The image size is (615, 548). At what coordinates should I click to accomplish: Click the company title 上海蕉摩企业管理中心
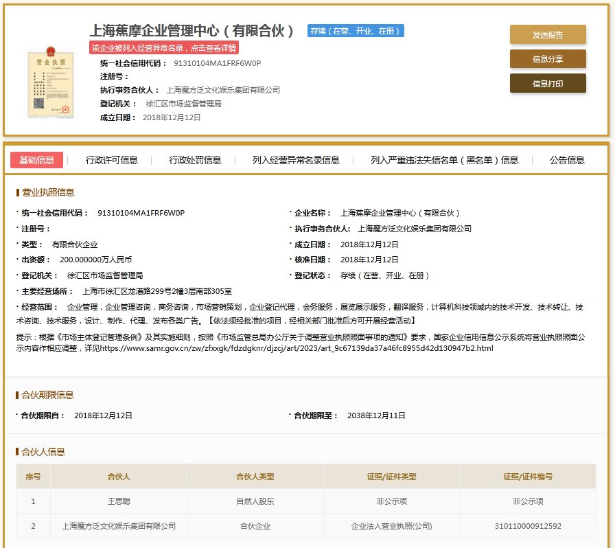pos(192,31)
